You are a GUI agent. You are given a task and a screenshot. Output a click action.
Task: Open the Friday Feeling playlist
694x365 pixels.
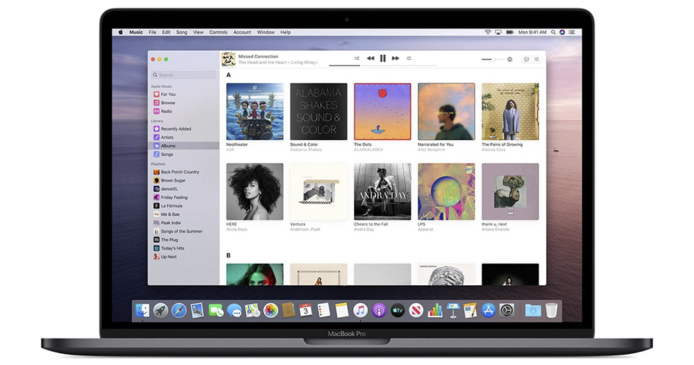click(x=173, y=197)
